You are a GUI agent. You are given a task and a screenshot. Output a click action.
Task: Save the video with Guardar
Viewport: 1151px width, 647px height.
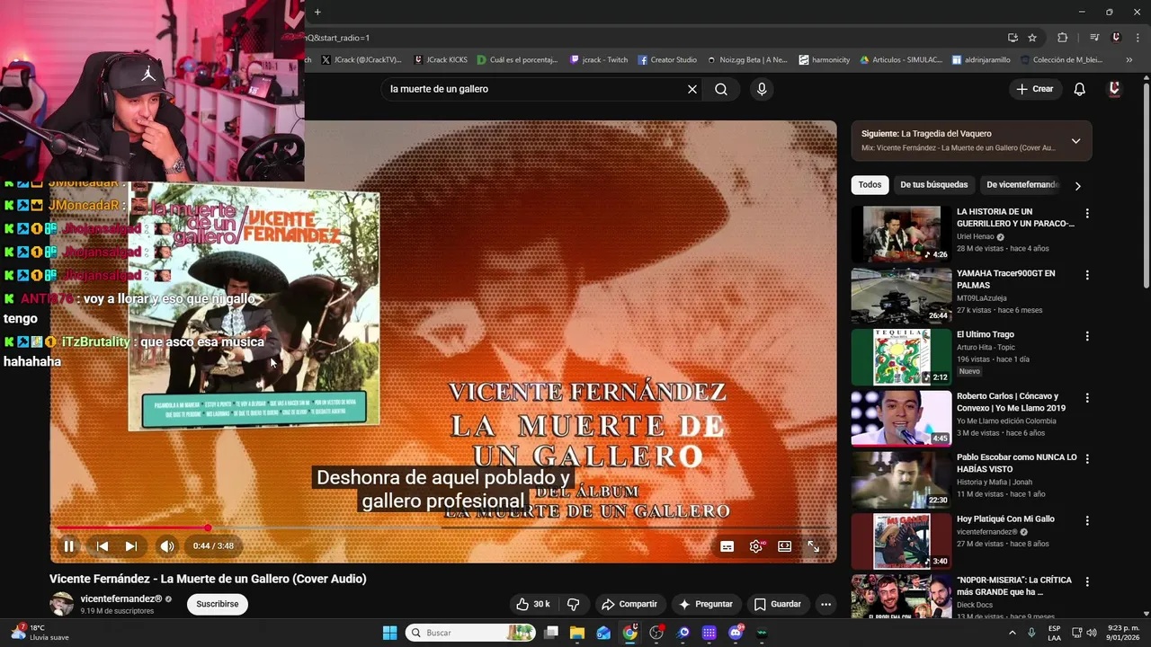point(777,604)
